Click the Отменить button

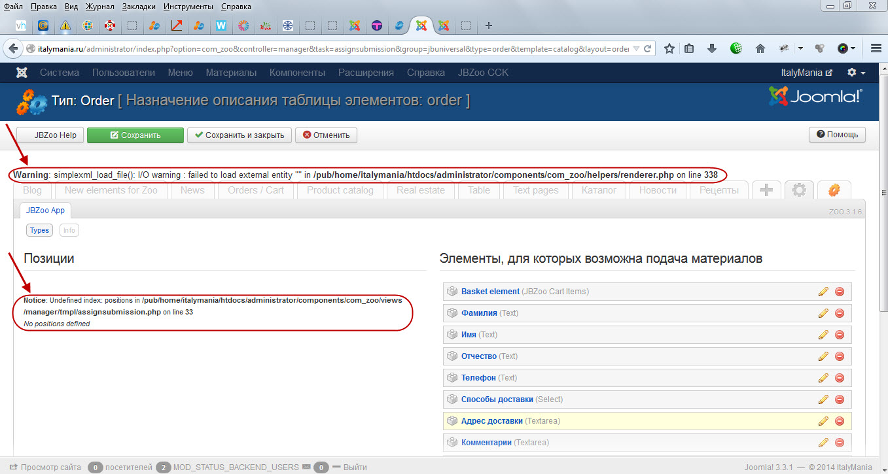pos(326,135)
